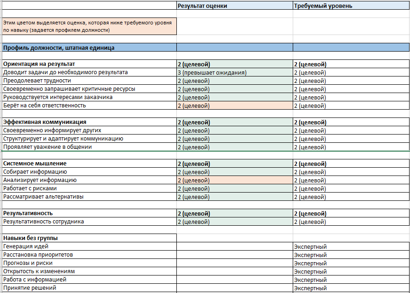410x293 pixels.
Task: Select 'Результативность сотрудника' result cell
Action: click(235, 222)
